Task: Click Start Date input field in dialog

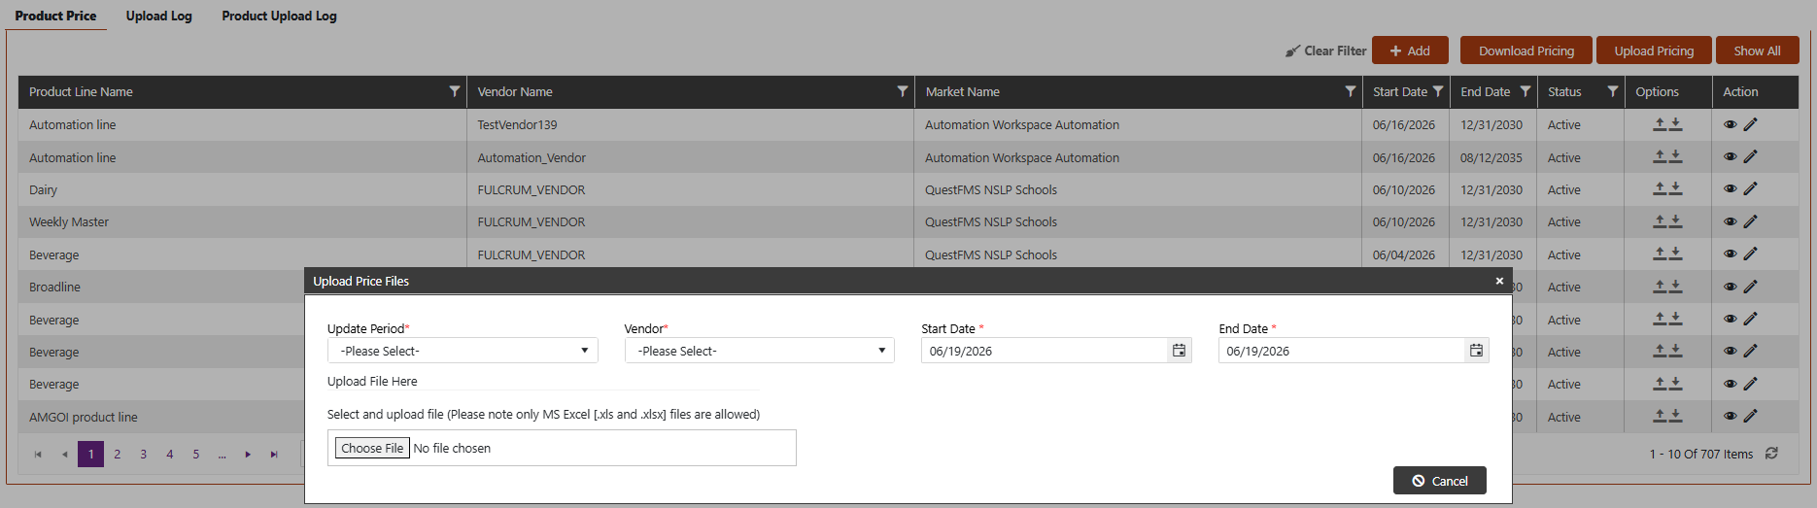Action: pos(1044,351)
